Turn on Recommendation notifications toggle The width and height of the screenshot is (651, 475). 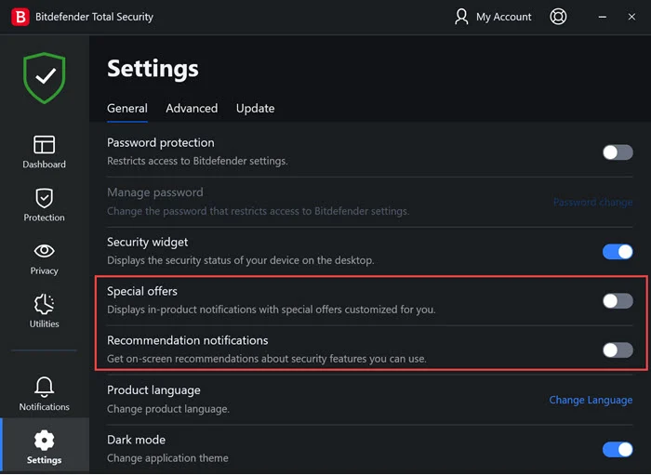tap(618, 350)
